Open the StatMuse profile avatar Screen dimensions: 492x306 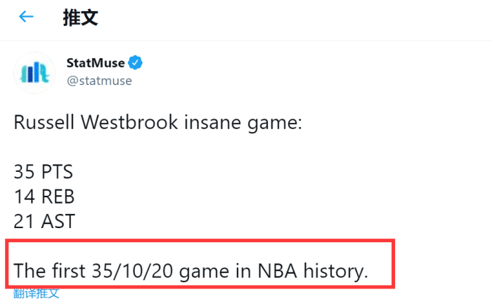point(34,72)
